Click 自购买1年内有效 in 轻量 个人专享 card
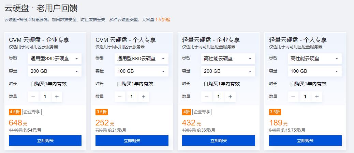The width and height of the screenshot is (354, 153). click(x=308, y=84)
